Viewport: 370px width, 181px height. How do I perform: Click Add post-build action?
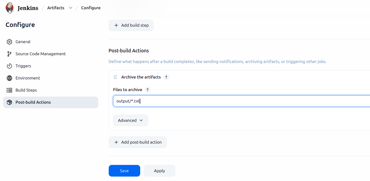pos(138,142)
